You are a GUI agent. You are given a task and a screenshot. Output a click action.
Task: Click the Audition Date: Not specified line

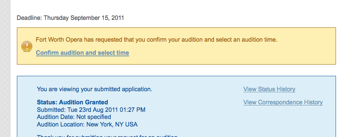click(x=74, y=117)
